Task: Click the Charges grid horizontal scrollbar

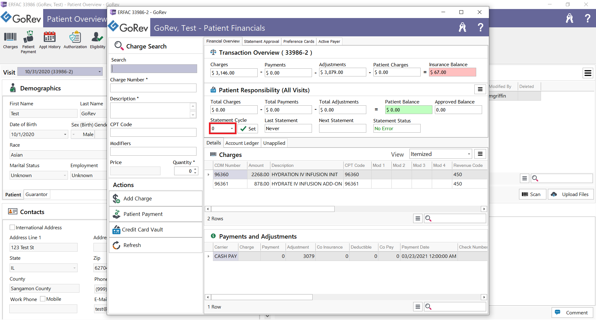Action: pos(273,209)
